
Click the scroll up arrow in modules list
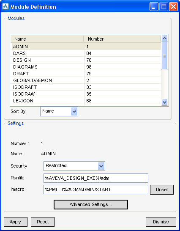[x=164, y=38]
